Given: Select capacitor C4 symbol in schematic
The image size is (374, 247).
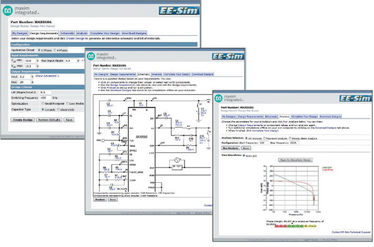Looking at the screenshot, I should pos(109,128).
